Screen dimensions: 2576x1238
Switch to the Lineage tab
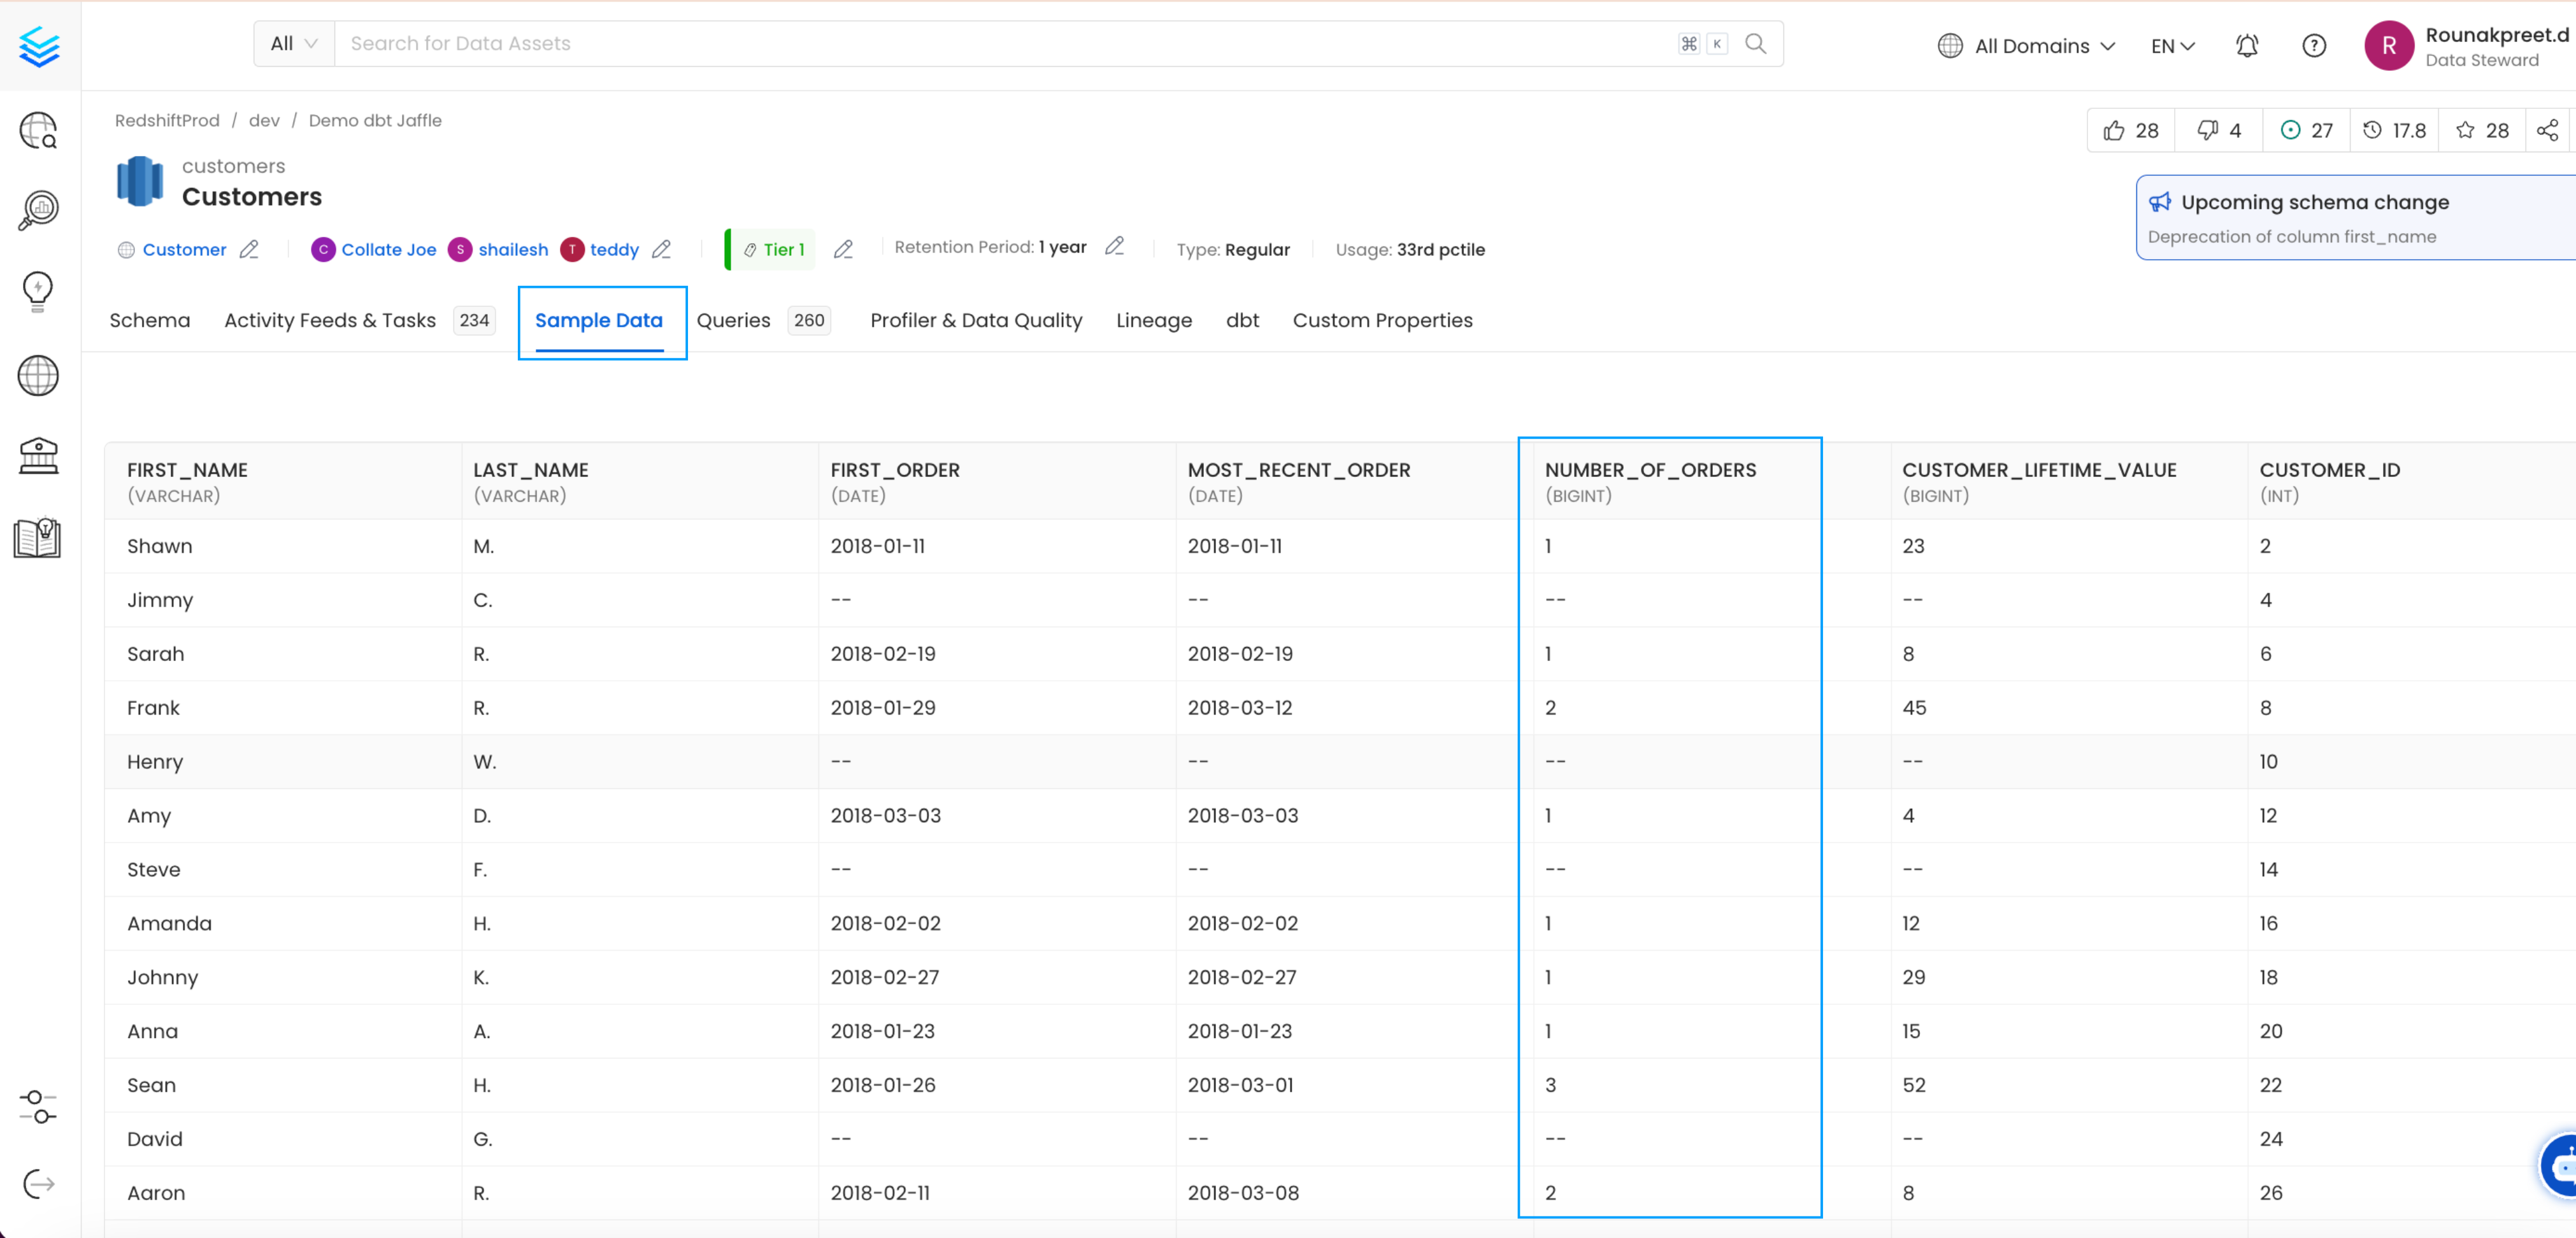tap(1154, 320)
